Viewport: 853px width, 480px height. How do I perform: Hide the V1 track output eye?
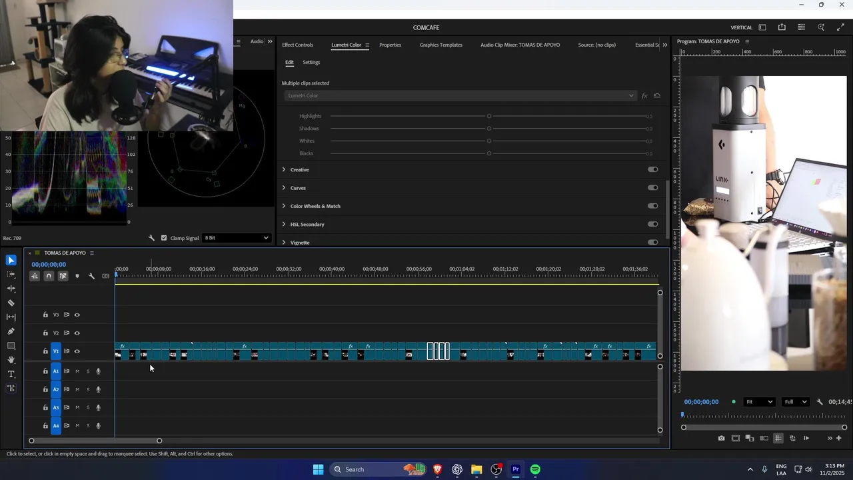click(x=77, y=351)
